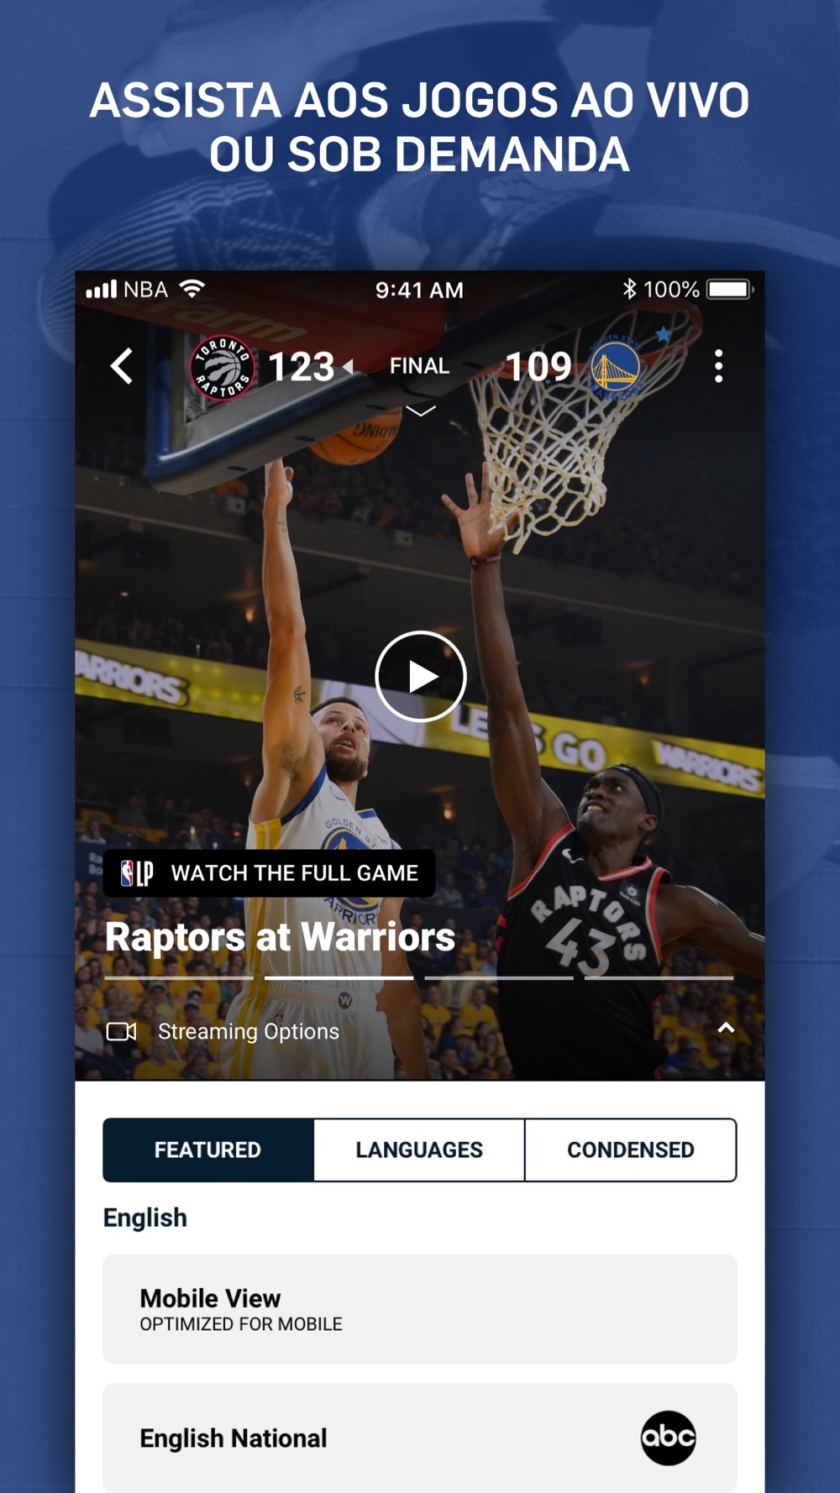Tap the Raptors score 123
Image resolution: width=840 pixels, height=1493 pixels.
coord(301,367)
